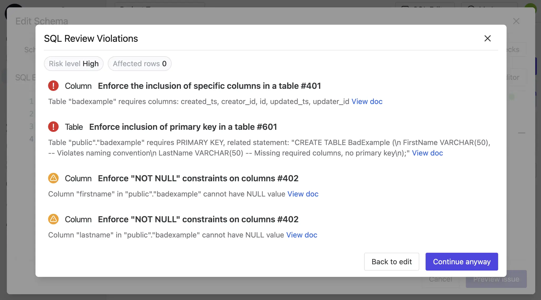Click line number 1 in the SQL editor
Screen dimensions: 541x300
pos(32,101)
